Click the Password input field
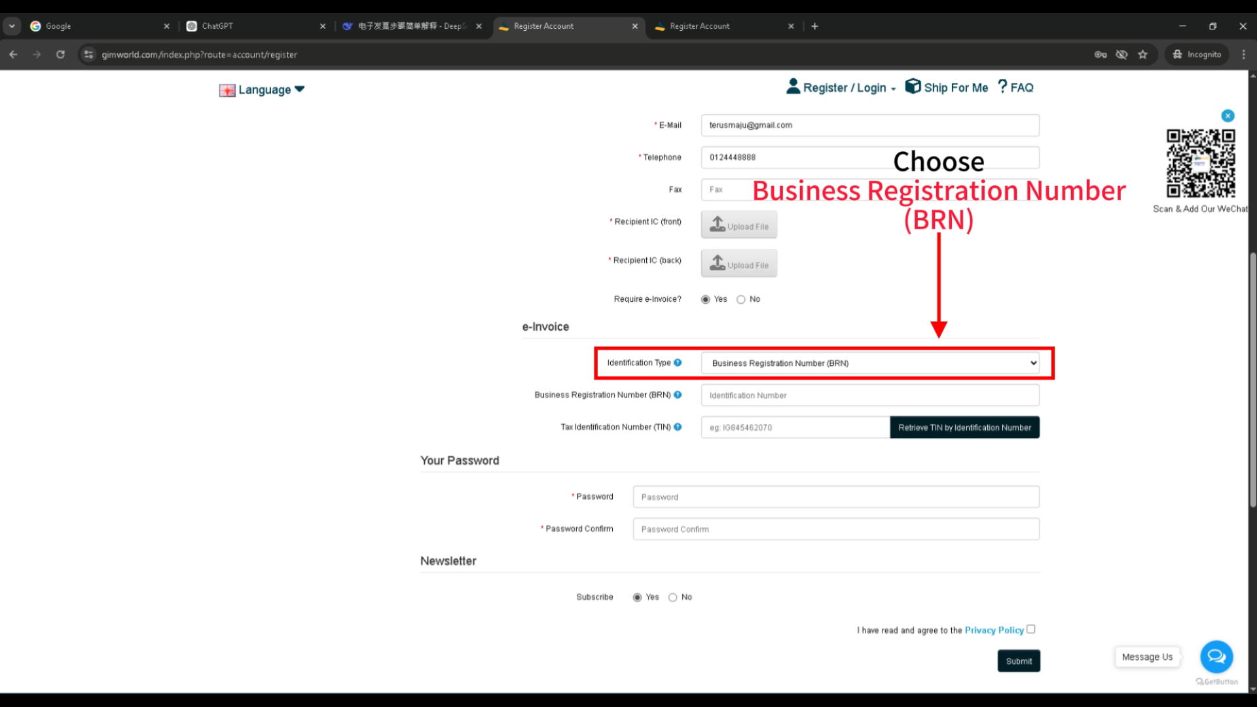1257x707 pixels. click(835, 497)
